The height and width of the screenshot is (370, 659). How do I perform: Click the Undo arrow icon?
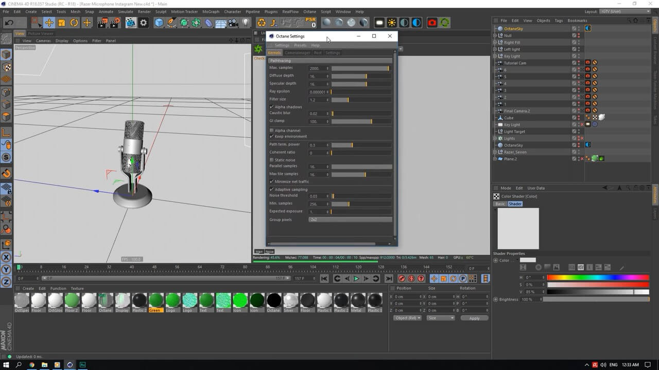(x=9, y=23)
